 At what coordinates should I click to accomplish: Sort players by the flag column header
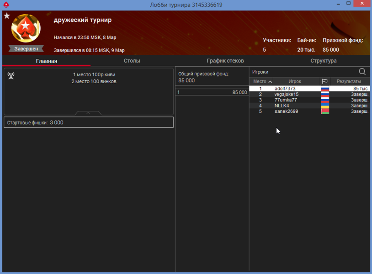(325, 81)
